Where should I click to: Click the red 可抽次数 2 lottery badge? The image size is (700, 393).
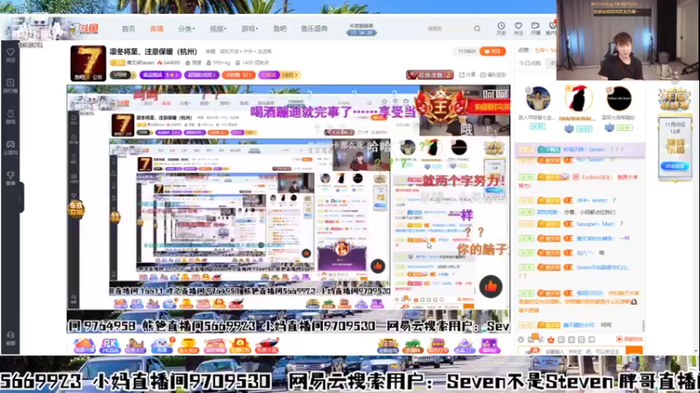pyautogui.click(x=430, y=75)
